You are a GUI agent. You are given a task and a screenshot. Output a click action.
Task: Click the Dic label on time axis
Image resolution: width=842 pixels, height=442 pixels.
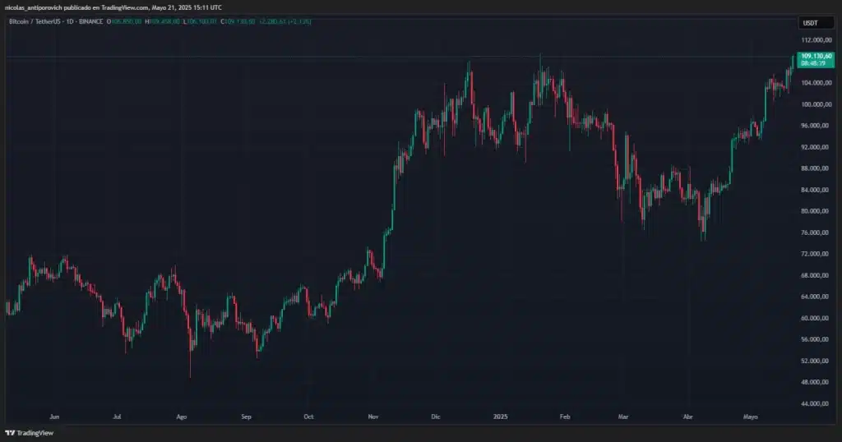[436, 417]
